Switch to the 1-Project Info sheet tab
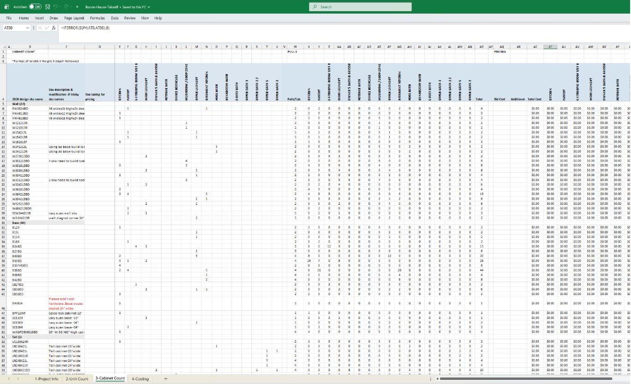 point(47,379)
